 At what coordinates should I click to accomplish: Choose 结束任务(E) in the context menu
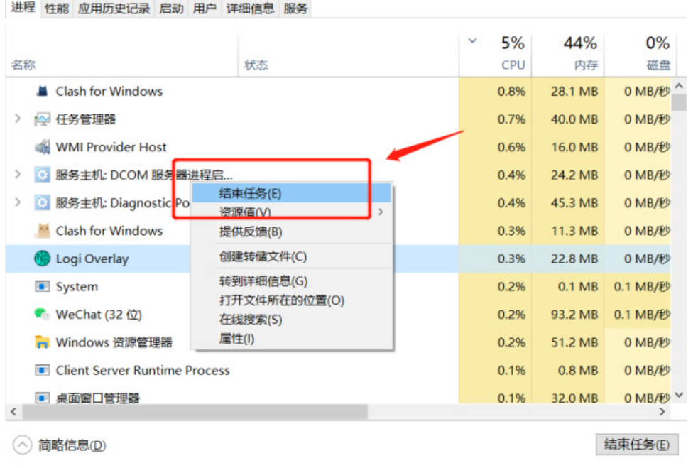[250, 193]
